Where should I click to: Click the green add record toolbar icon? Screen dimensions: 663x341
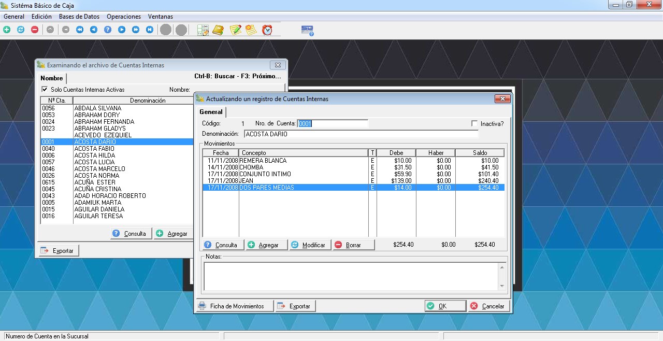click(7, 30)
